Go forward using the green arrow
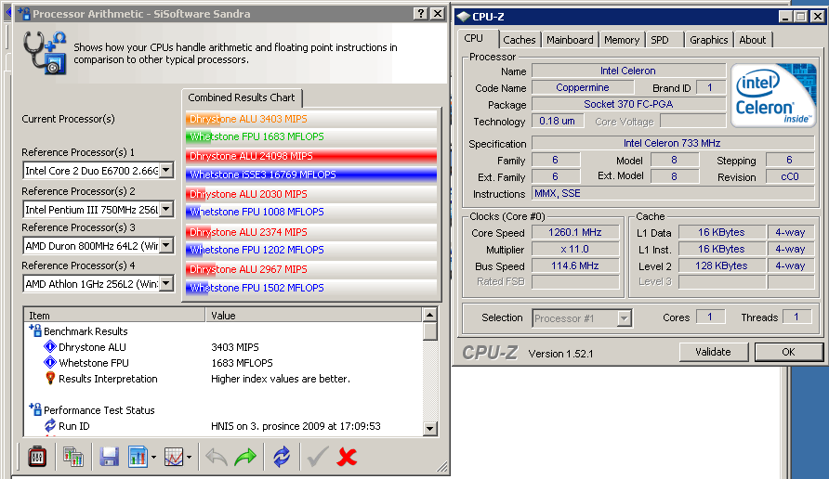The height and width of the screenshot is (479, 829). [245, 457]
